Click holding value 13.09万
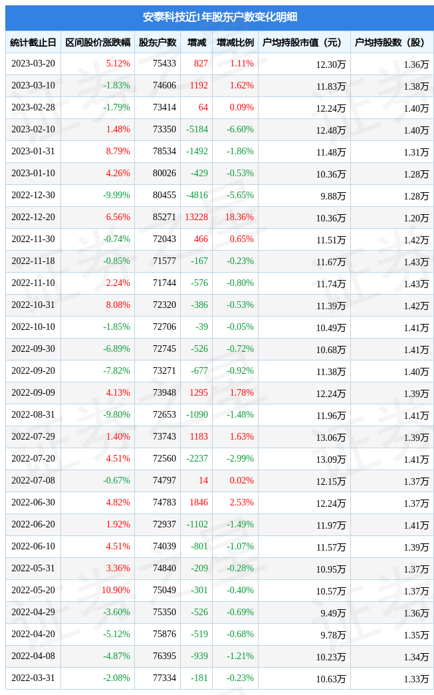434x695 pixels. (331, 460)
